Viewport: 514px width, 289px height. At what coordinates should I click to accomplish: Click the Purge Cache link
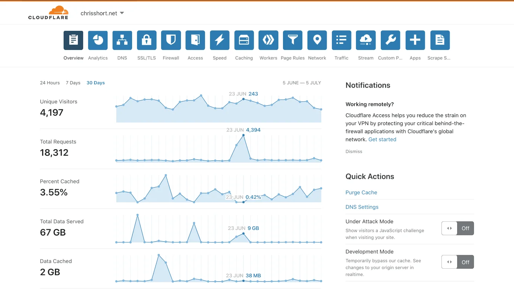pyautogui.click(x=361, y=192)
